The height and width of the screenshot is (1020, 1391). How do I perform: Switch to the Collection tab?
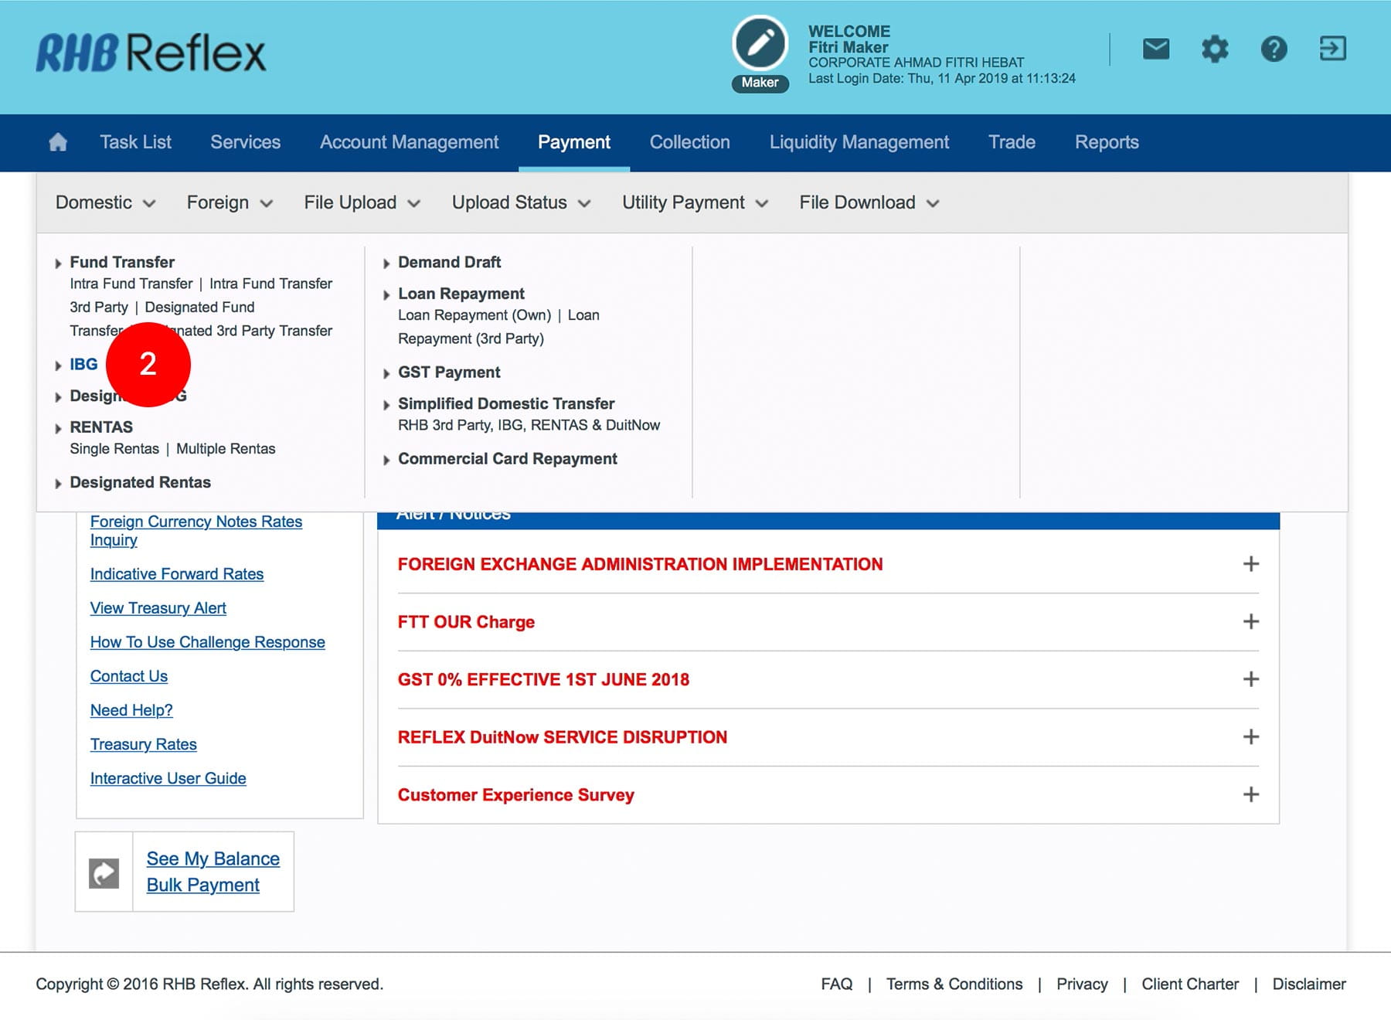[x=689, y=142]
